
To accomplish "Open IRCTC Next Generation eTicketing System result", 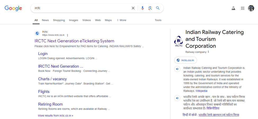I will tap(74, 41).
